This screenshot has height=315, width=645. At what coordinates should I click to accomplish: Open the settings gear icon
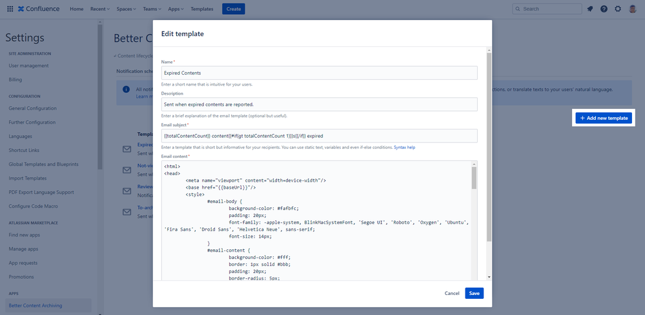(x=618, y=8)
